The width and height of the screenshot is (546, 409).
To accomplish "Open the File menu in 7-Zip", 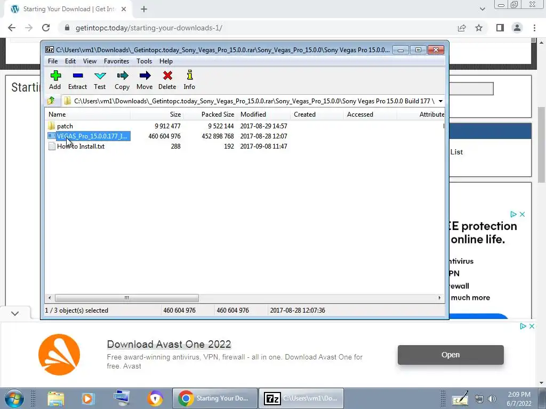I will coord(53,61).
